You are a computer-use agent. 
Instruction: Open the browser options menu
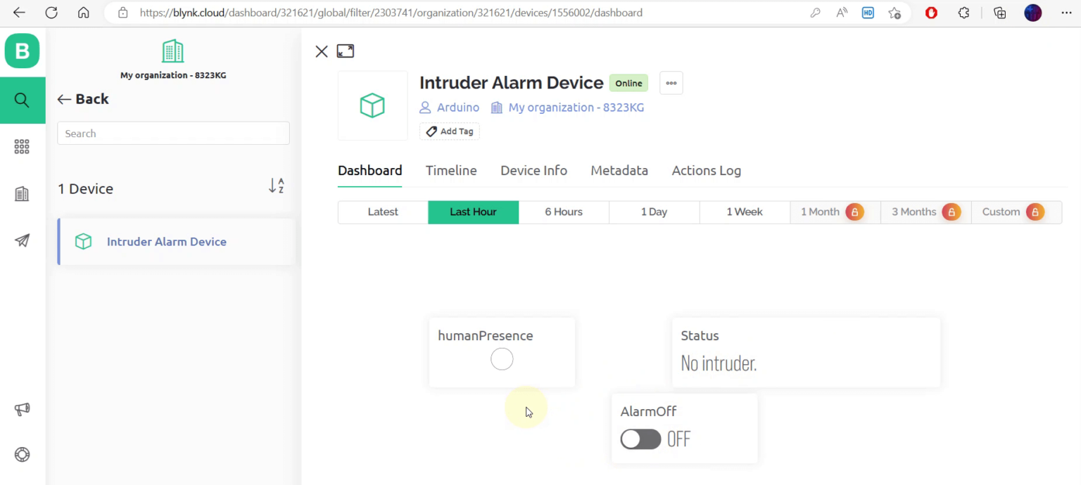click(x=1067, y=13)
